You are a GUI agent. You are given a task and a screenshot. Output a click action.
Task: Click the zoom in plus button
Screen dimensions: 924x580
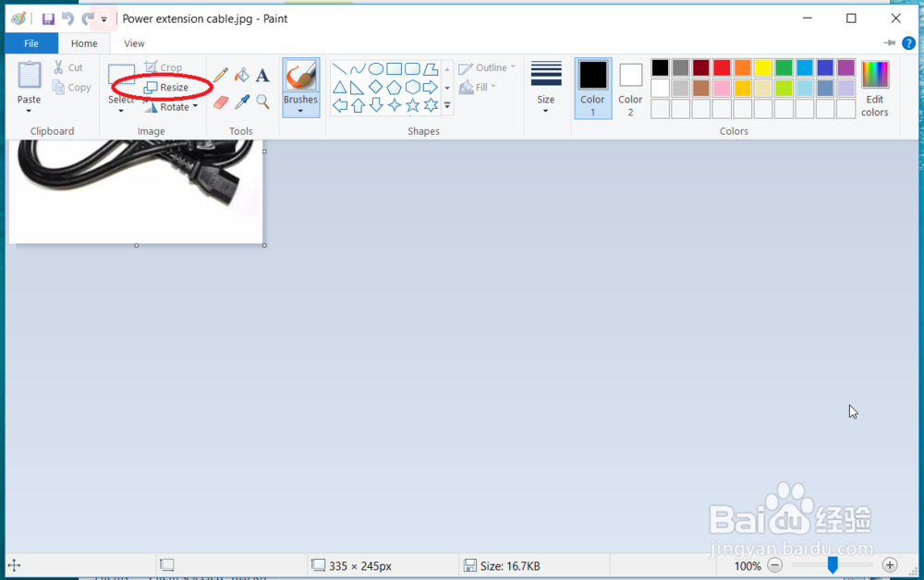click(890, 565)
